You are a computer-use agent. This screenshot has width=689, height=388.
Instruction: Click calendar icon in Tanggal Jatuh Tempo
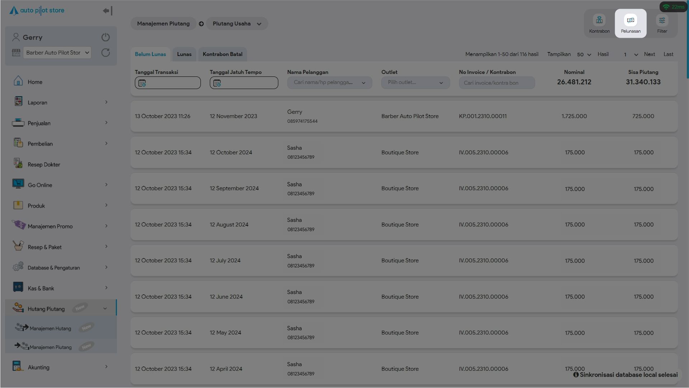click(217, 83)
